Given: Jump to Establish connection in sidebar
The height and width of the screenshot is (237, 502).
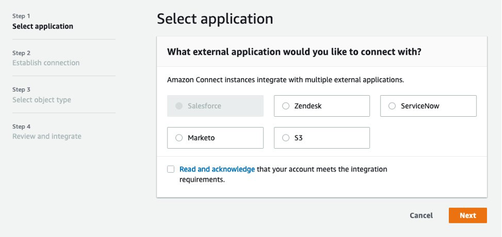Looking at the screenshot, I should point(46,63).
